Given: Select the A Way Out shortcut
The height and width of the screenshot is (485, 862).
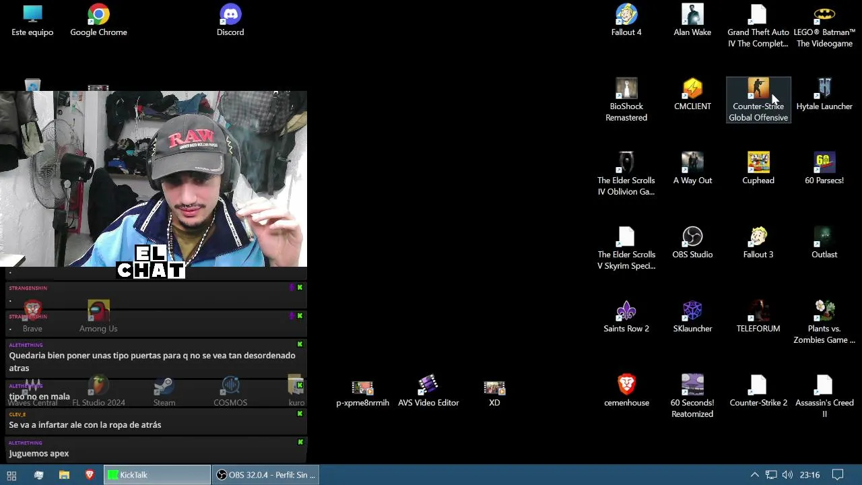Looking at the screenshot, I should (692, 169).
